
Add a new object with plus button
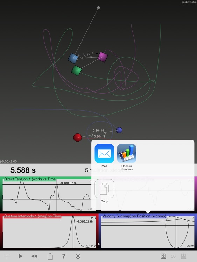pyautogui.click(x=7, y=256)
